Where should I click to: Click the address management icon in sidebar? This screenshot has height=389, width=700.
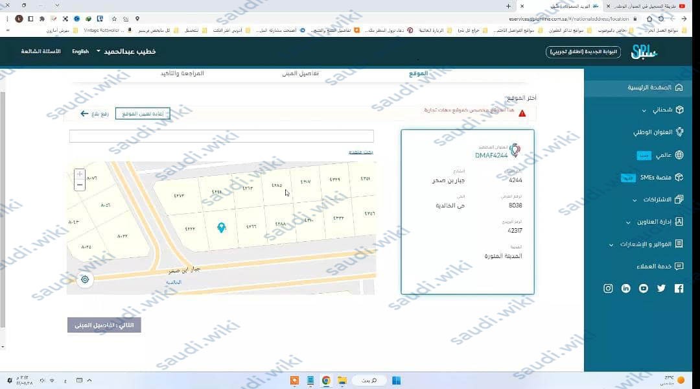[x=679, y=222]
